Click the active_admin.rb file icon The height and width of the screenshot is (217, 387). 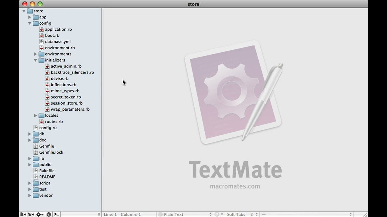(x=47, y=66)
